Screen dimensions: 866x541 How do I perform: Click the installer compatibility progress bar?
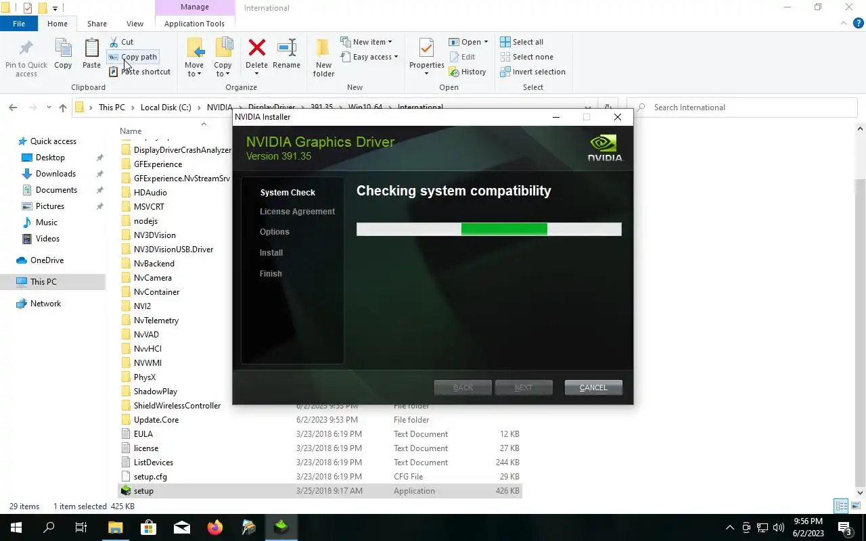[488, 229]
